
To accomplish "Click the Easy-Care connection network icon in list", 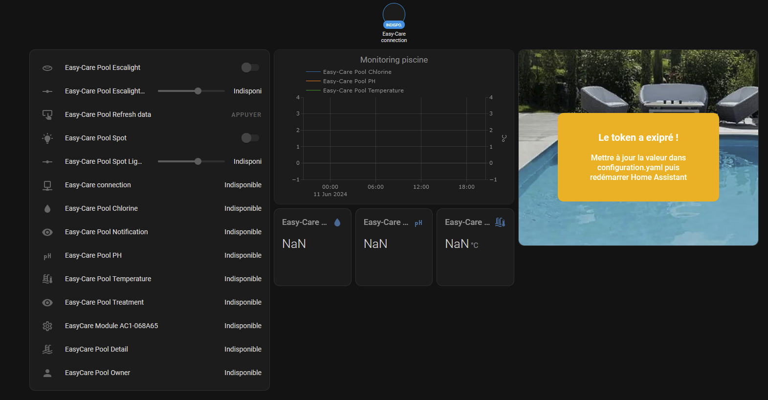I will (47, 185).
